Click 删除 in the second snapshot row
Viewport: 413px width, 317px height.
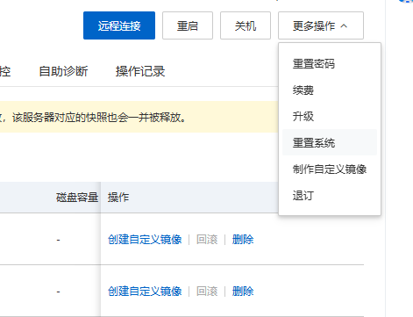[243, 292]
